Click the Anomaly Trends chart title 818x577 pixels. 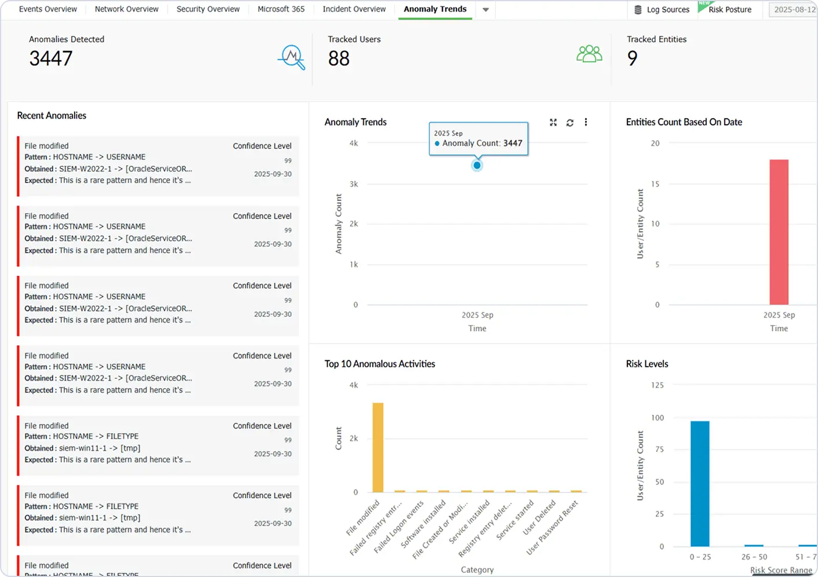[355, 122]
